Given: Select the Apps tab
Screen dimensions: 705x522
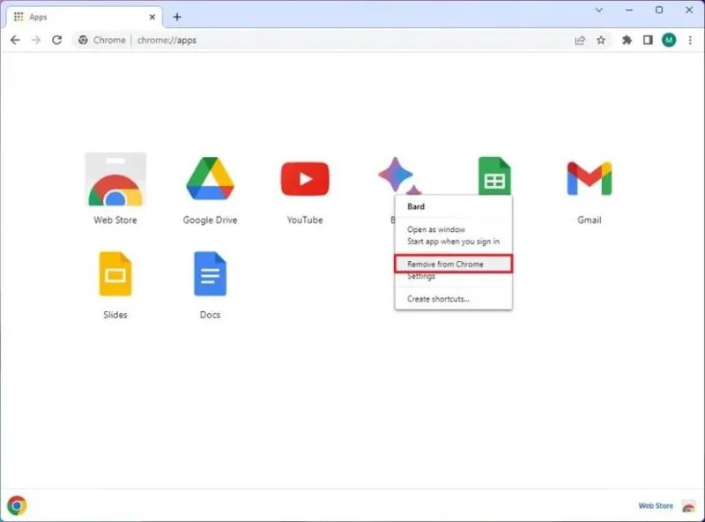Looking at the screenshot, I should tap(84, 17).
